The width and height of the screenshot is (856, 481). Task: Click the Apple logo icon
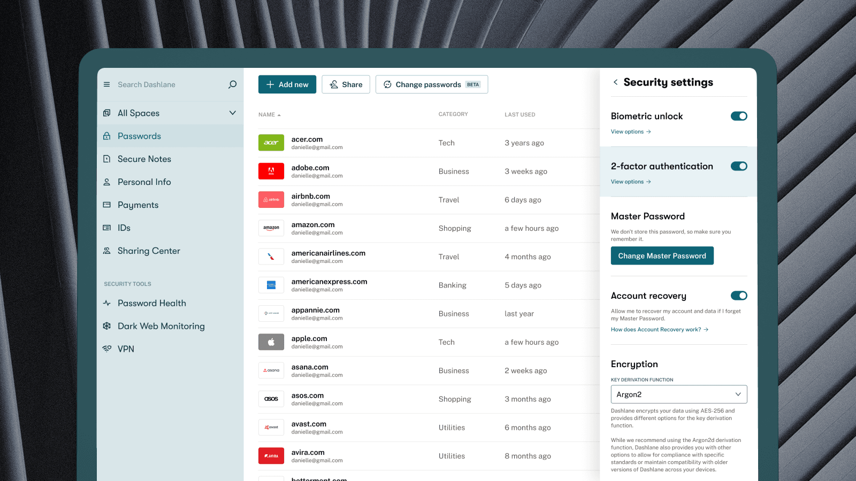[x=271, y=342]
